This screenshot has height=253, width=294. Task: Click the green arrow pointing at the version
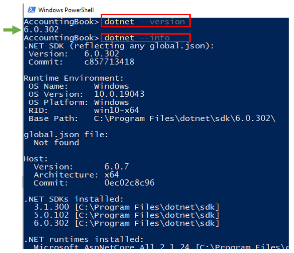pos(12,30)
